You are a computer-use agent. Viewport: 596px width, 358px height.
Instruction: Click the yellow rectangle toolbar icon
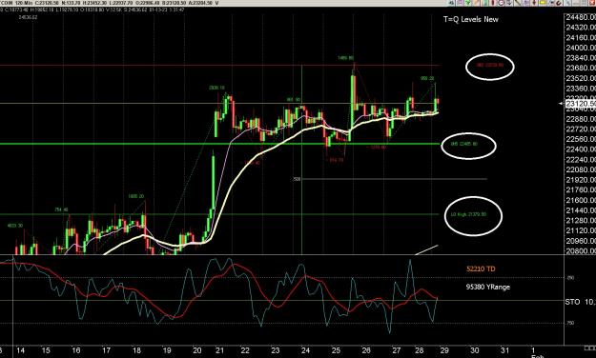coord(542,3)
